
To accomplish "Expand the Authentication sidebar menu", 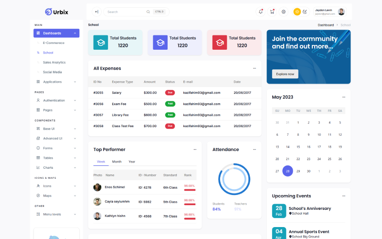I will (56, 100).
